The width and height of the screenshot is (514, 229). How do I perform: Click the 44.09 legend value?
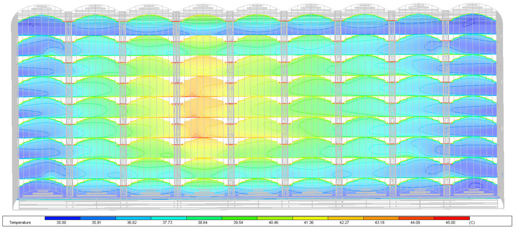[x=415, y=223]
